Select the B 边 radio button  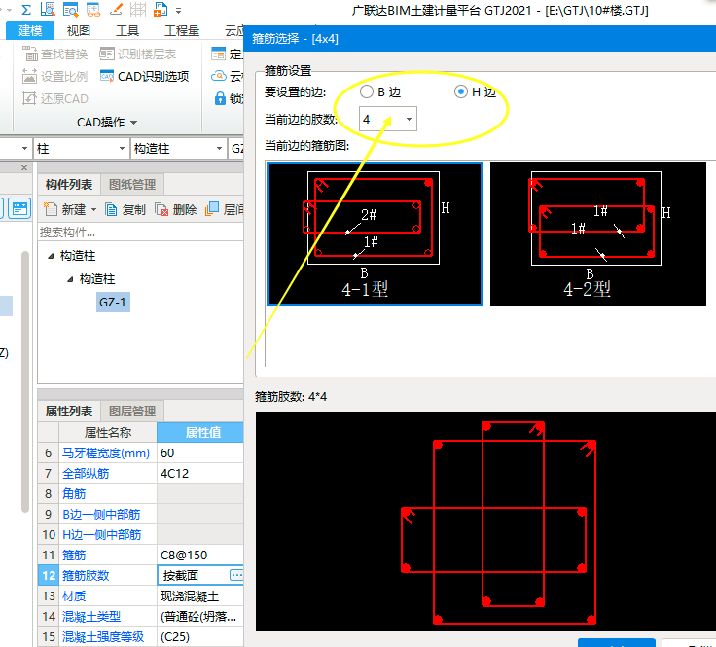tap(366, 91)
